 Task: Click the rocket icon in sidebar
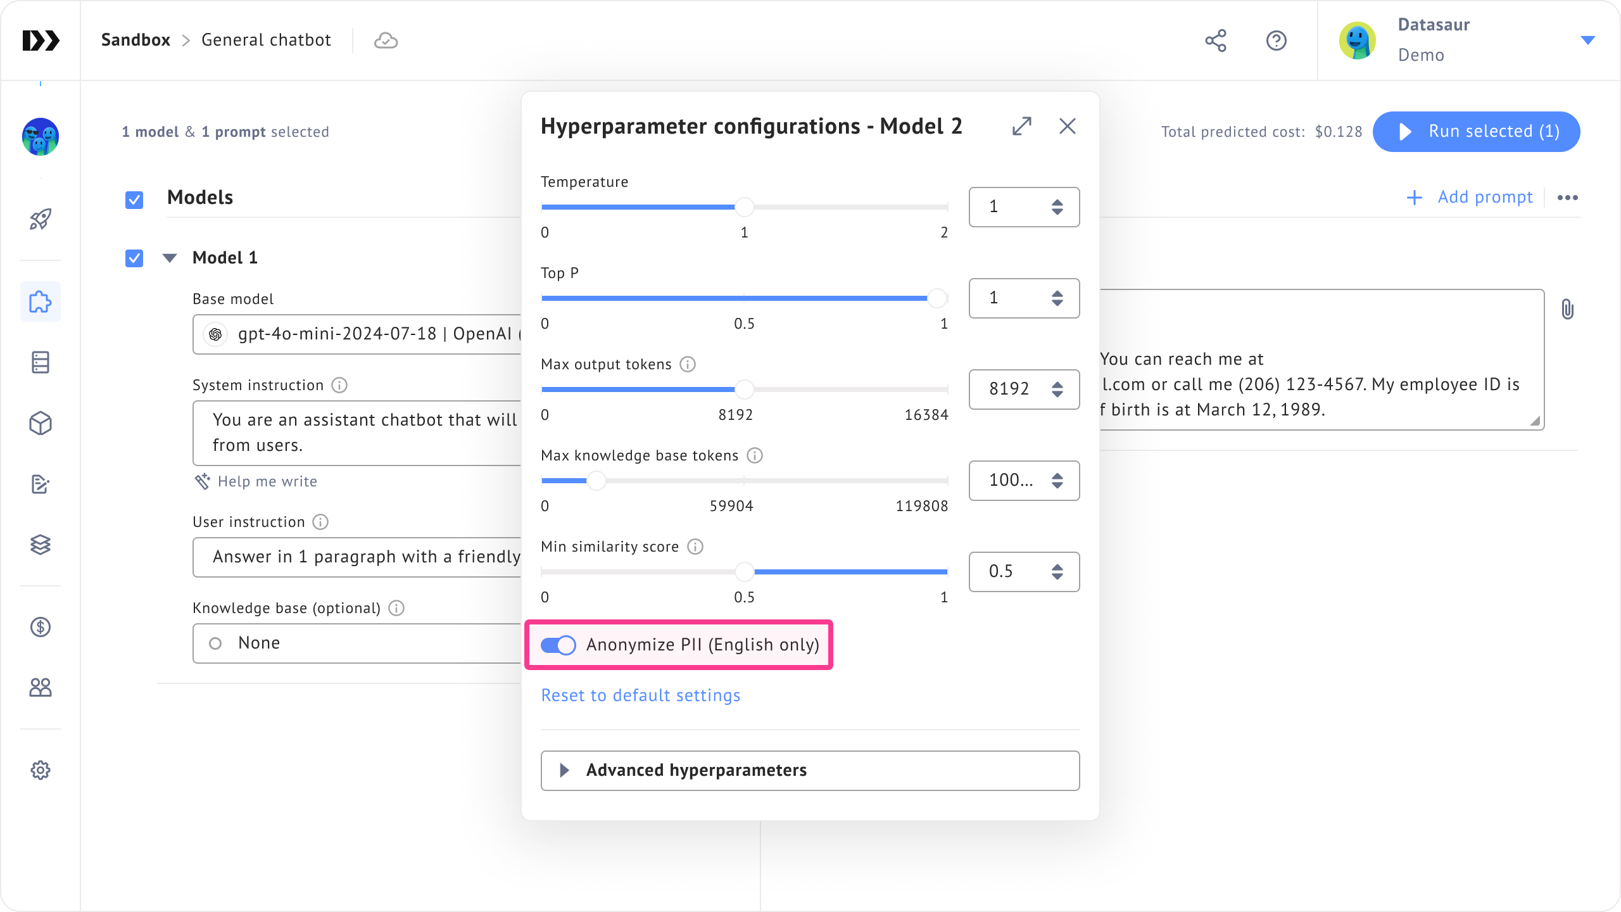(41, 220)
